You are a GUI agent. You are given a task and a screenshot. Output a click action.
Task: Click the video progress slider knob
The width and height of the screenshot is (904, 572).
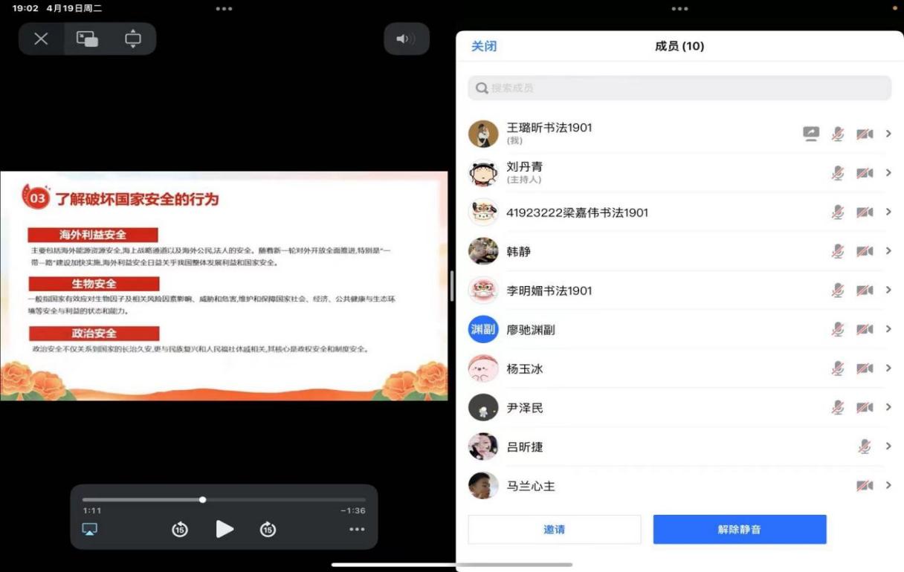[x=203, y=500]
